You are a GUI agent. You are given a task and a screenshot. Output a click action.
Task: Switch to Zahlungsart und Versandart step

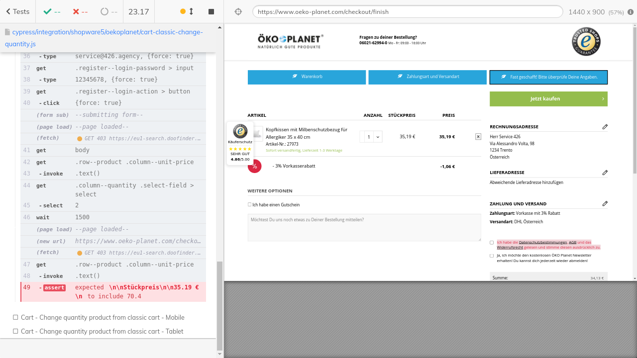[x=427, y=77]
